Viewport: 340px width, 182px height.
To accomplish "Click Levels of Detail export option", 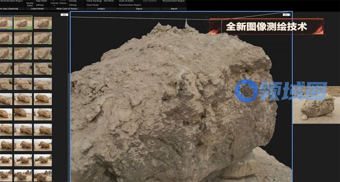I will point(126,1).
